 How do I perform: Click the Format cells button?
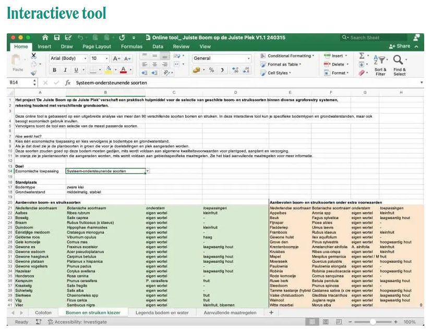[336, 73]
